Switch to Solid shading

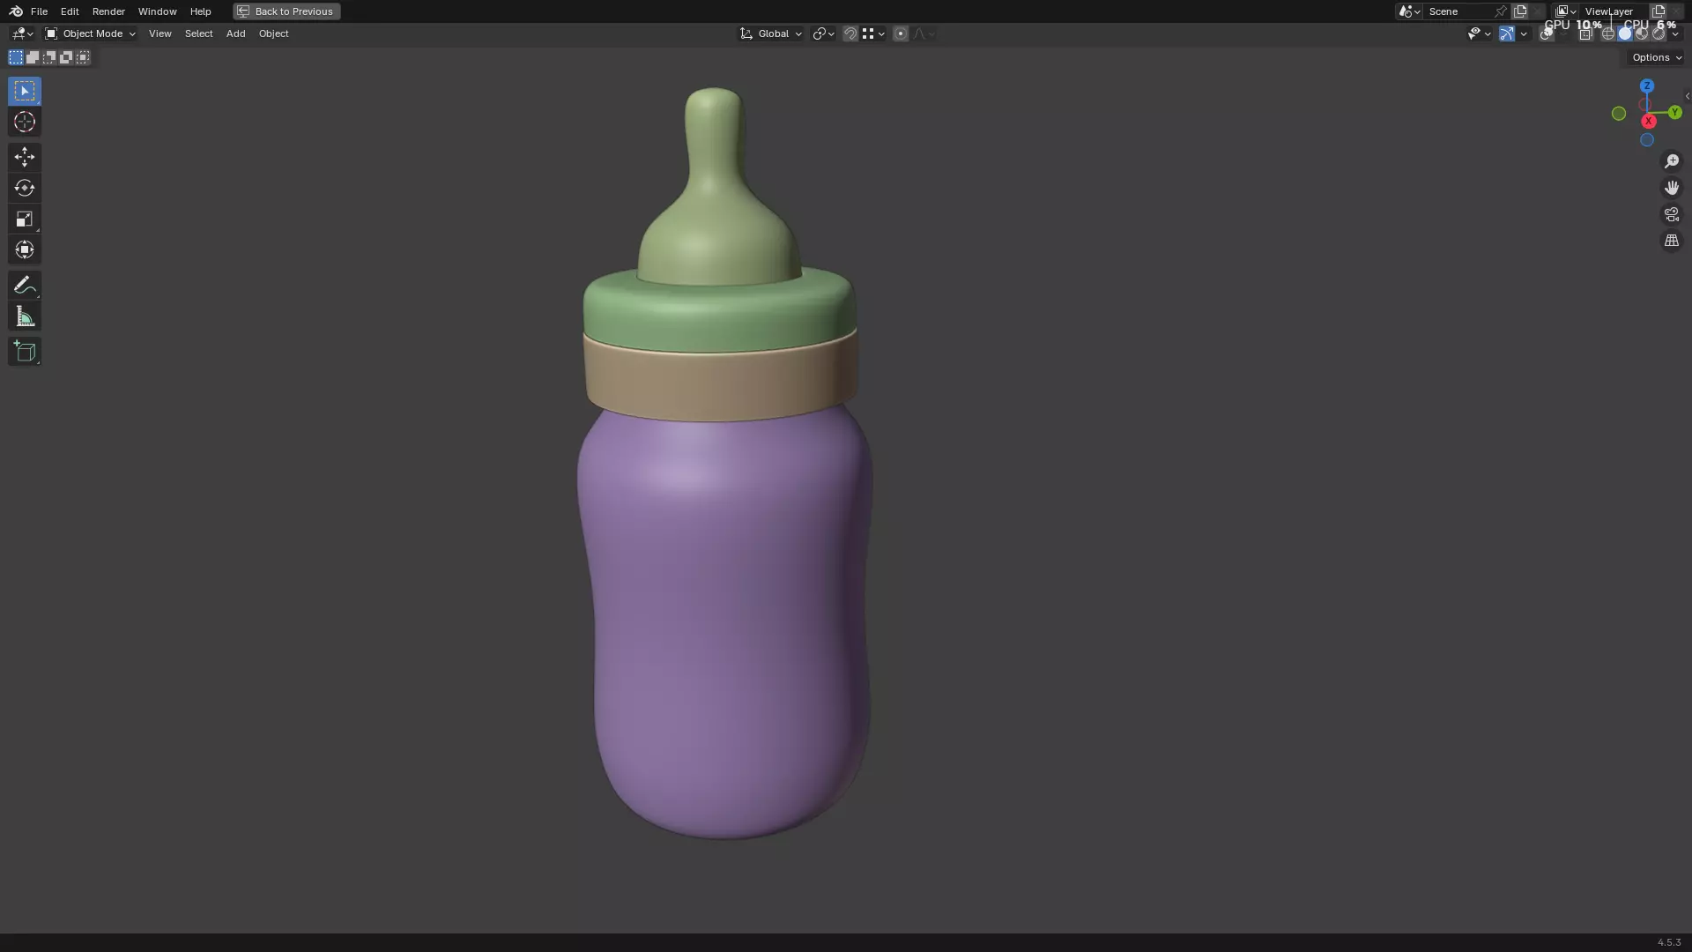coord(1625,33)
